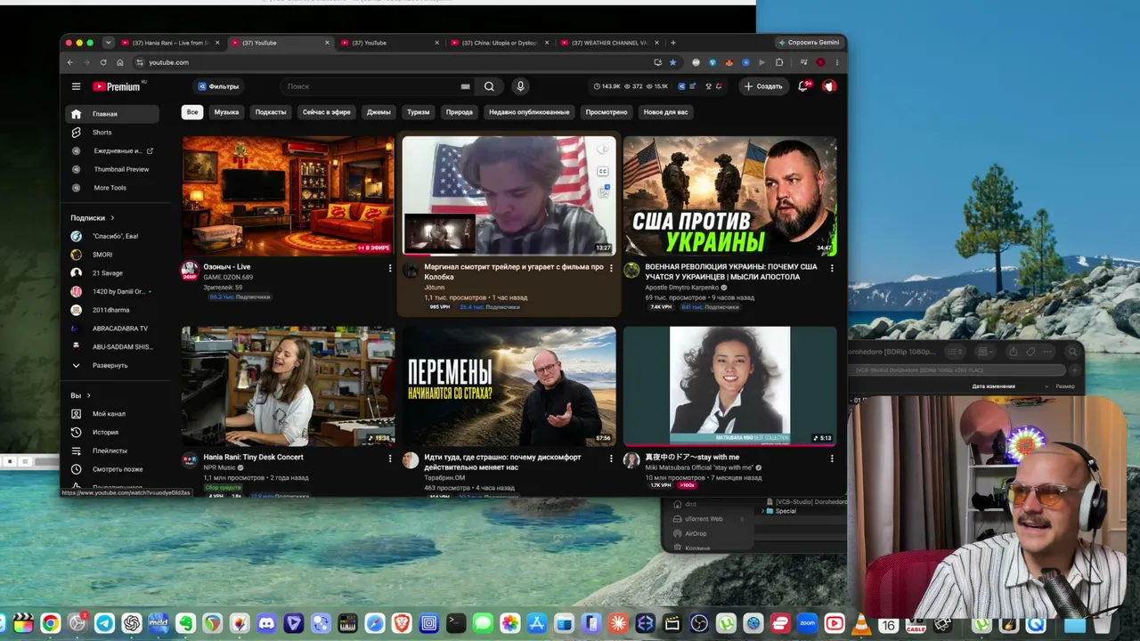Click the search magnifier button
This screenshot has height=641, width=1140.
pyautogui.click(x=489, y=86)
